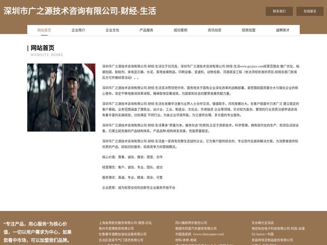Open footer link 材料-体育-奇闻
This screenshot has height=245, width=327.
[x=186, y=240]
